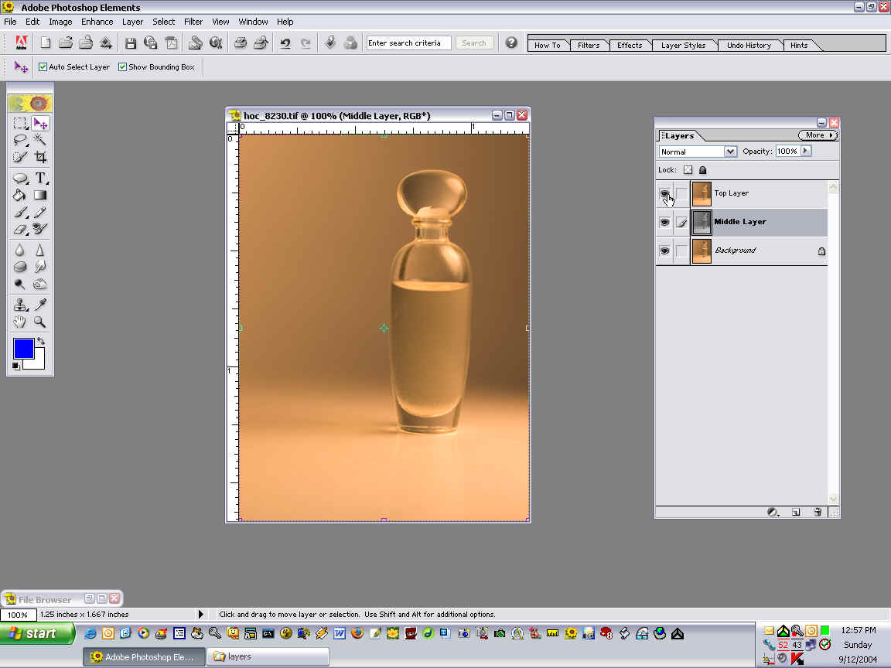Delete layer with trash icon
Screen dimensions: 891x668
pyautogui.click(x=818, y=512)
